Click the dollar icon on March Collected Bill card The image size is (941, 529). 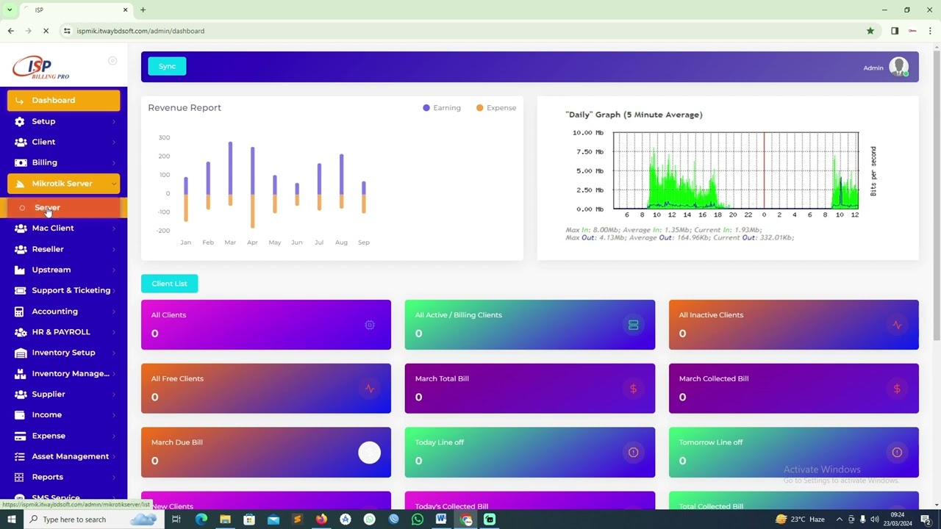(x=897, y=389)
